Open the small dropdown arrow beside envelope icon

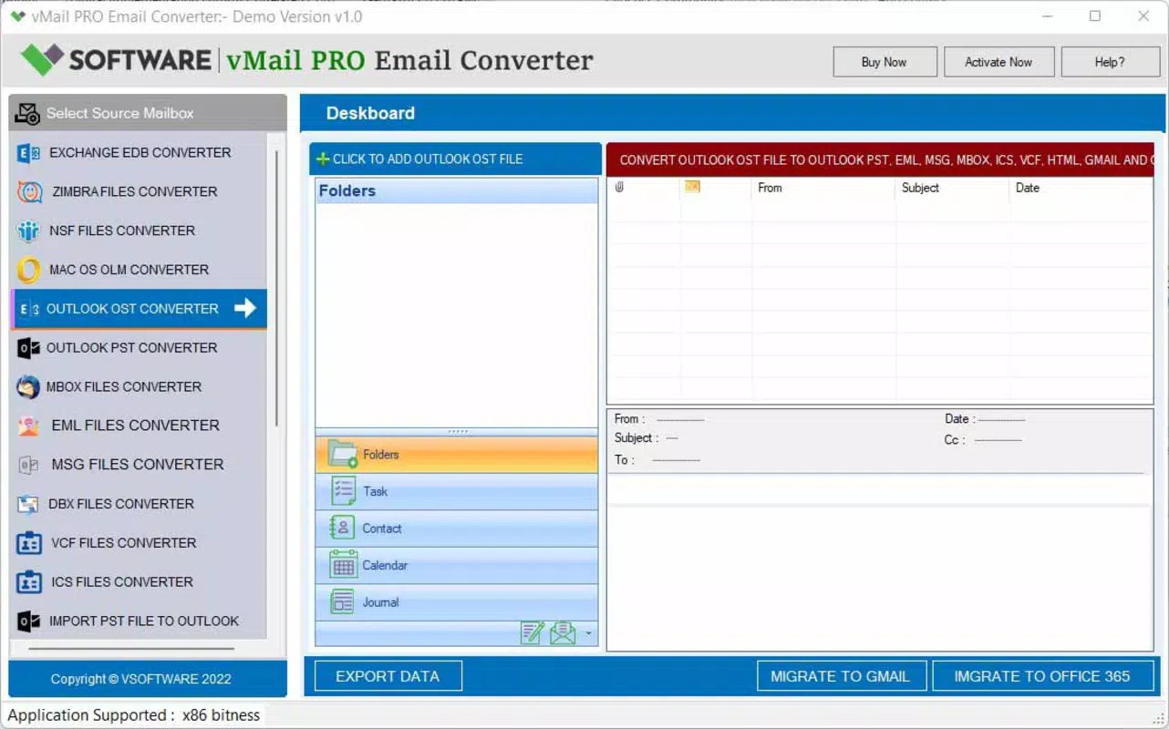click(x=588, y=633)
